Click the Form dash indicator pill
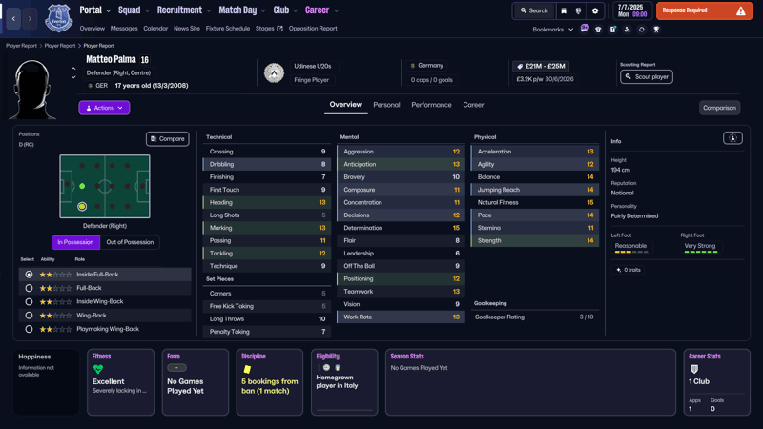Image resolution: width=763 pixels, height=429 pixels. click(176, 368)
